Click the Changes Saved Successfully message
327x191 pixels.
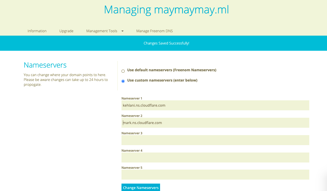pos(166,43)
